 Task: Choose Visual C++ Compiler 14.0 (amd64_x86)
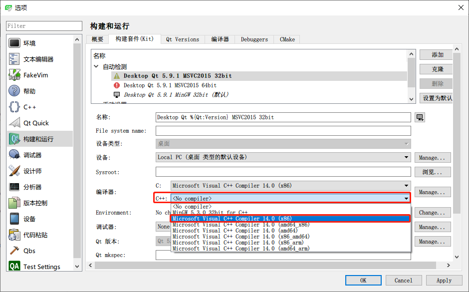click(x=291, y=225)
